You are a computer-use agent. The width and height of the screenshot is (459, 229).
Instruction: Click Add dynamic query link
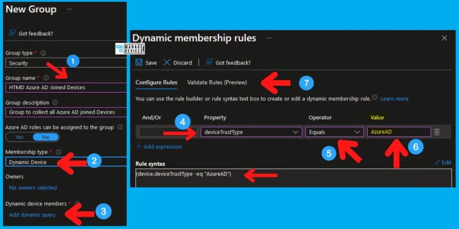pos(32,215)
